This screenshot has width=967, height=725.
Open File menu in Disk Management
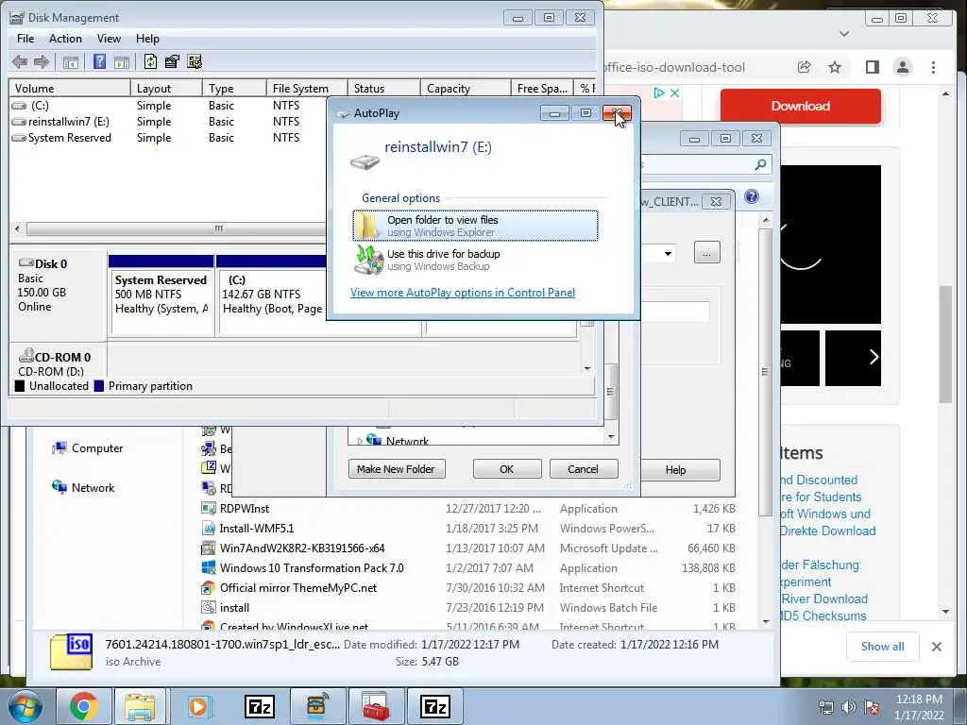[x=25, y=38]
